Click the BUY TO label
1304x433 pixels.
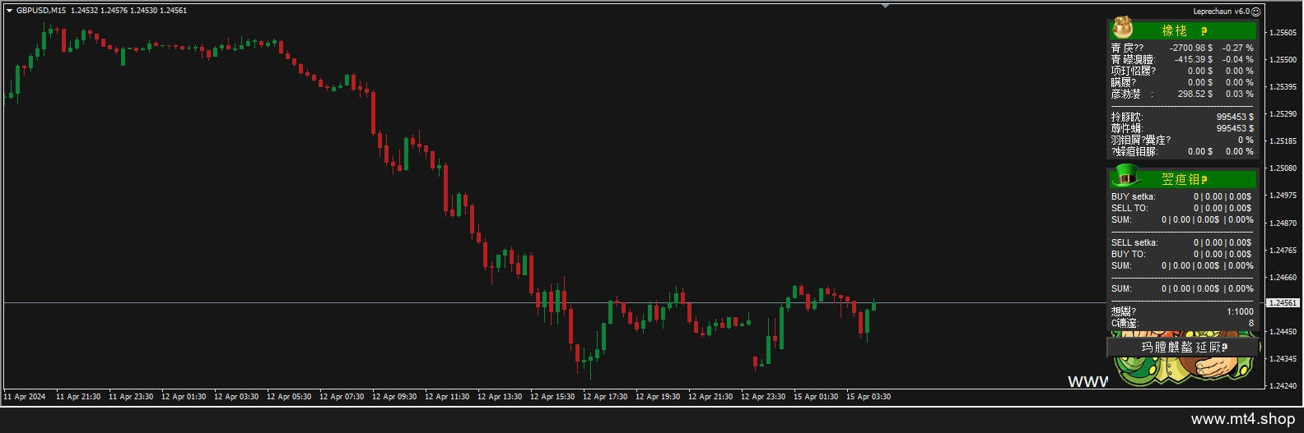coord(1128,255)
